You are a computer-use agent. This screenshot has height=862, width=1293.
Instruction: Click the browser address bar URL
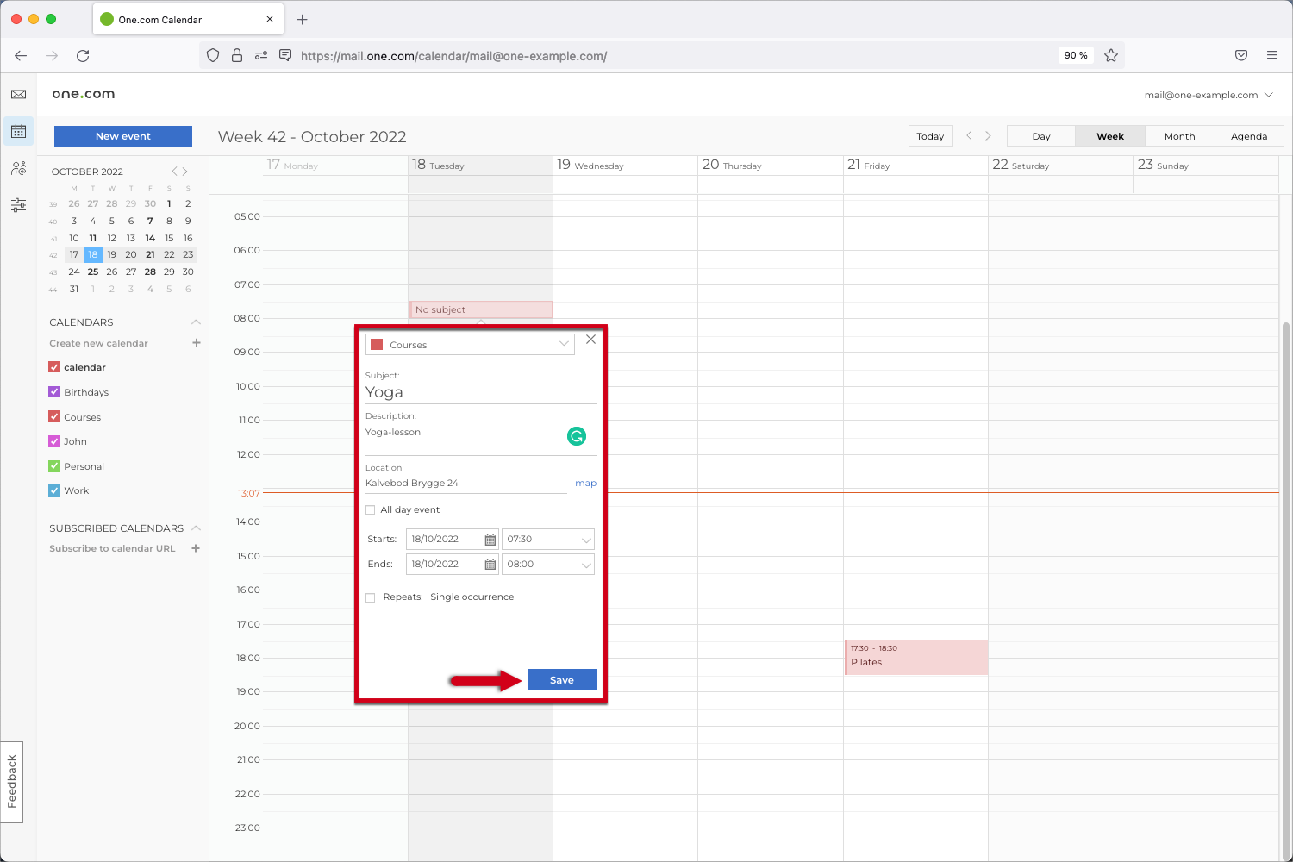coord(454,56)
